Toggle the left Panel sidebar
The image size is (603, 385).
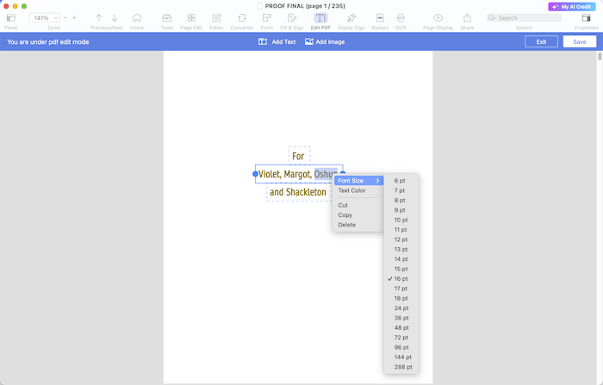point(10,18)
